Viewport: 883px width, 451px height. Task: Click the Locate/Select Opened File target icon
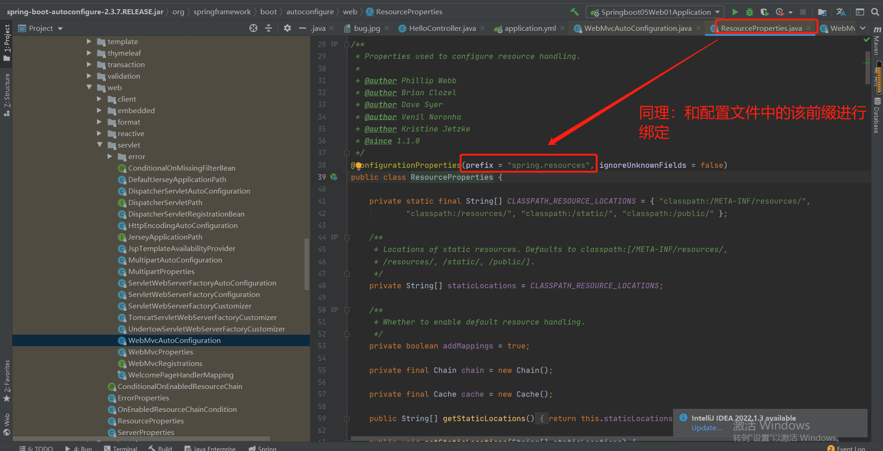[253, 28]
